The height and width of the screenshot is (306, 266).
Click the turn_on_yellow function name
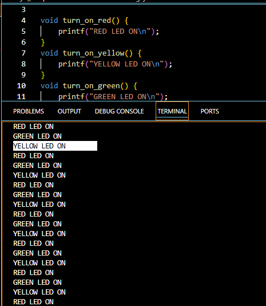(x=93, y=53)
